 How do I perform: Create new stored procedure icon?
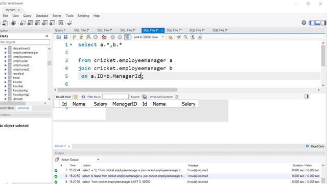(x=45, y=22)
